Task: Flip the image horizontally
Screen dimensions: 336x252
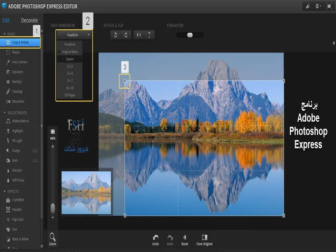Action: 139,35
